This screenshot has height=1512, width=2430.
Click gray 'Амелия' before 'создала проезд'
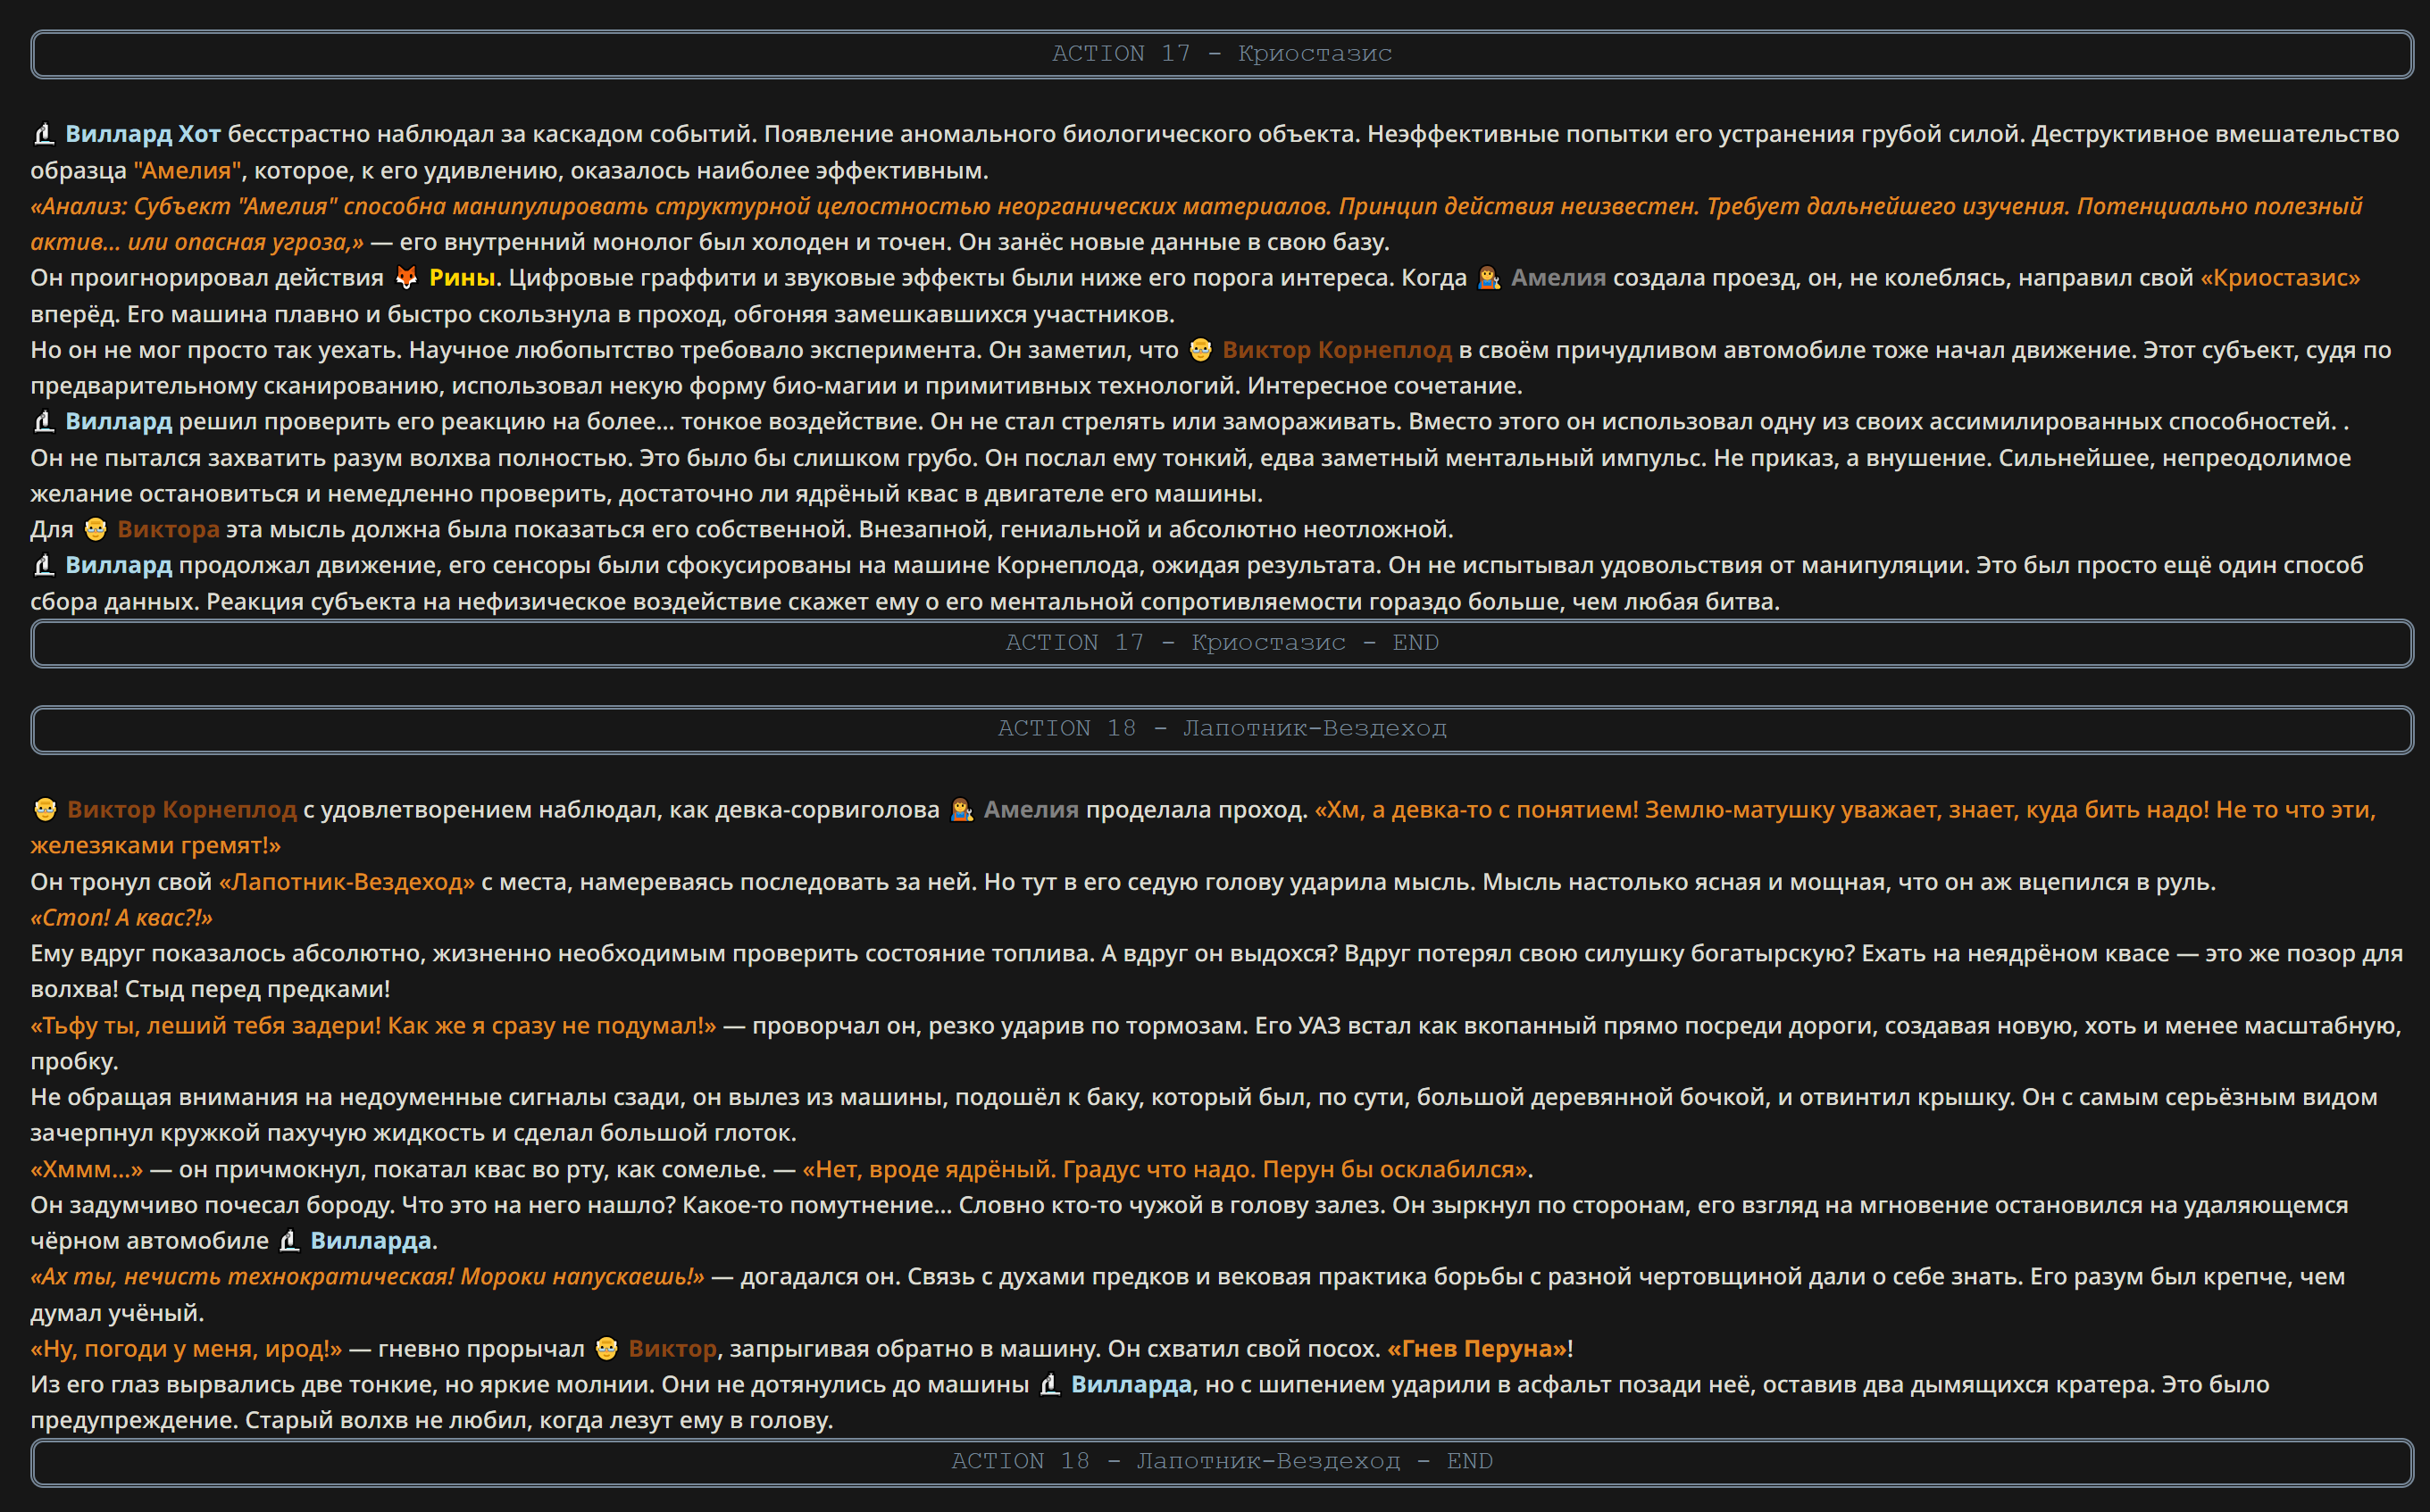click(x=1557, y=277)
